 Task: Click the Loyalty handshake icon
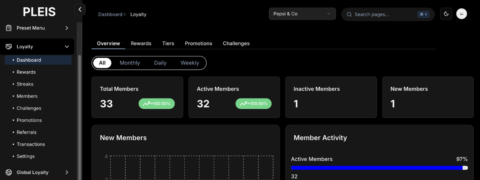9,47
